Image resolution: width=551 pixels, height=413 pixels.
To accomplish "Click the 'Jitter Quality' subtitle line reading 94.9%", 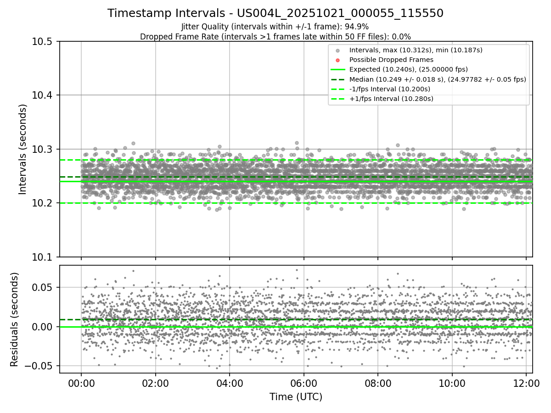I will (275, 27).
